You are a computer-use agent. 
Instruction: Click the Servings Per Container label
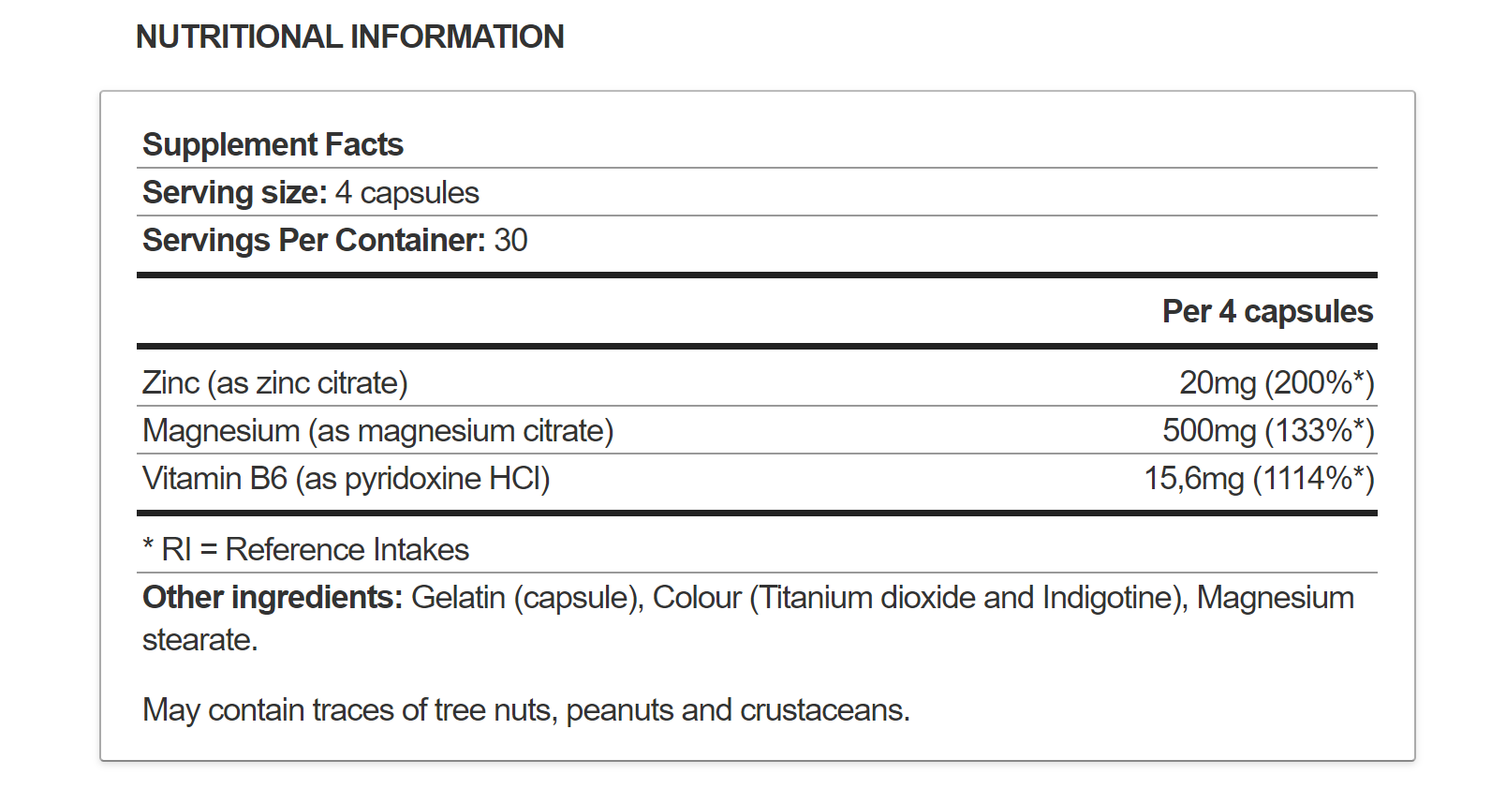pyautogui.click(x=314, y=241)
